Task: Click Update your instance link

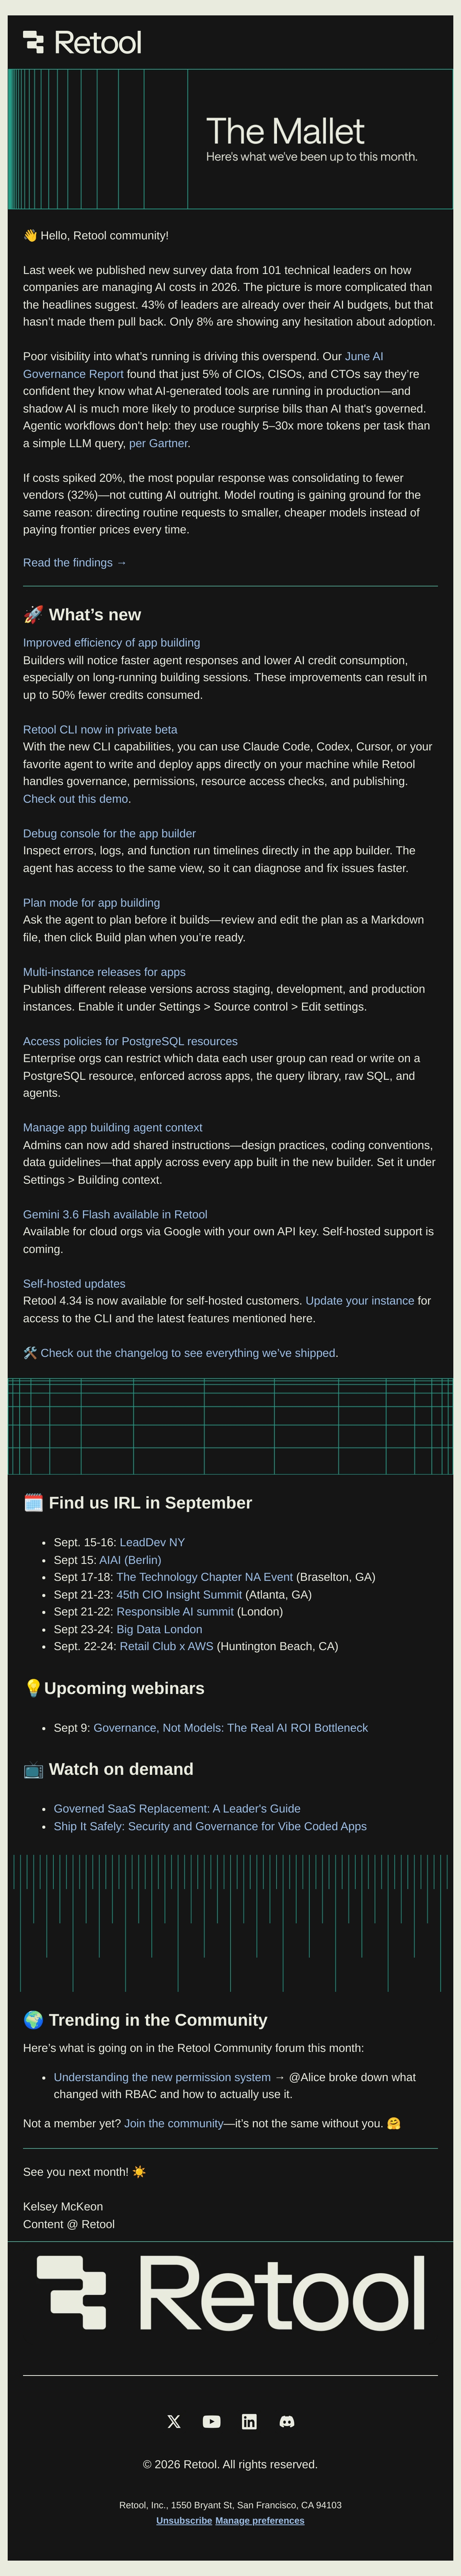Action: click(x=359, y=1301)
